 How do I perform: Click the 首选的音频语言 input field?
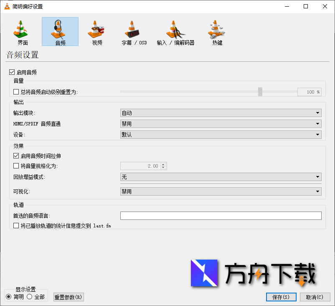[221, 216]
